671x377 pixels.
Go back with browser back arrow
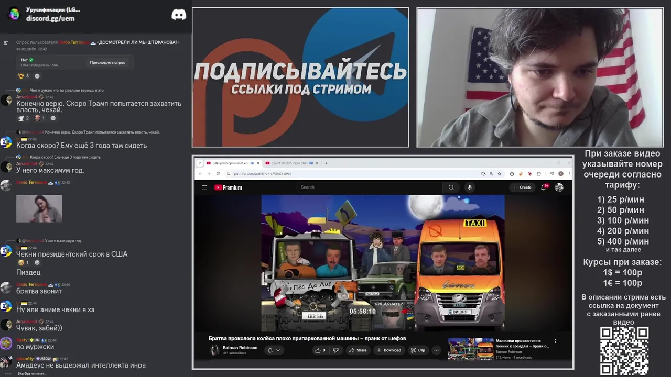click(x=200, y=174)
